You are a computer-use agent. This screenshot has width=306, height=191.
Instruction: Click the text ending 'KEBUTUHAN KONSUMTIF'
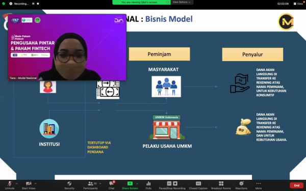coord(271,83)
